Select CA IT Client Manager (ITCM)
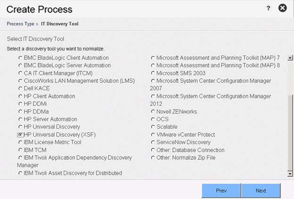The height and width of the screenshot is (199, 294). pyautogui.click(x=20, y=74)
